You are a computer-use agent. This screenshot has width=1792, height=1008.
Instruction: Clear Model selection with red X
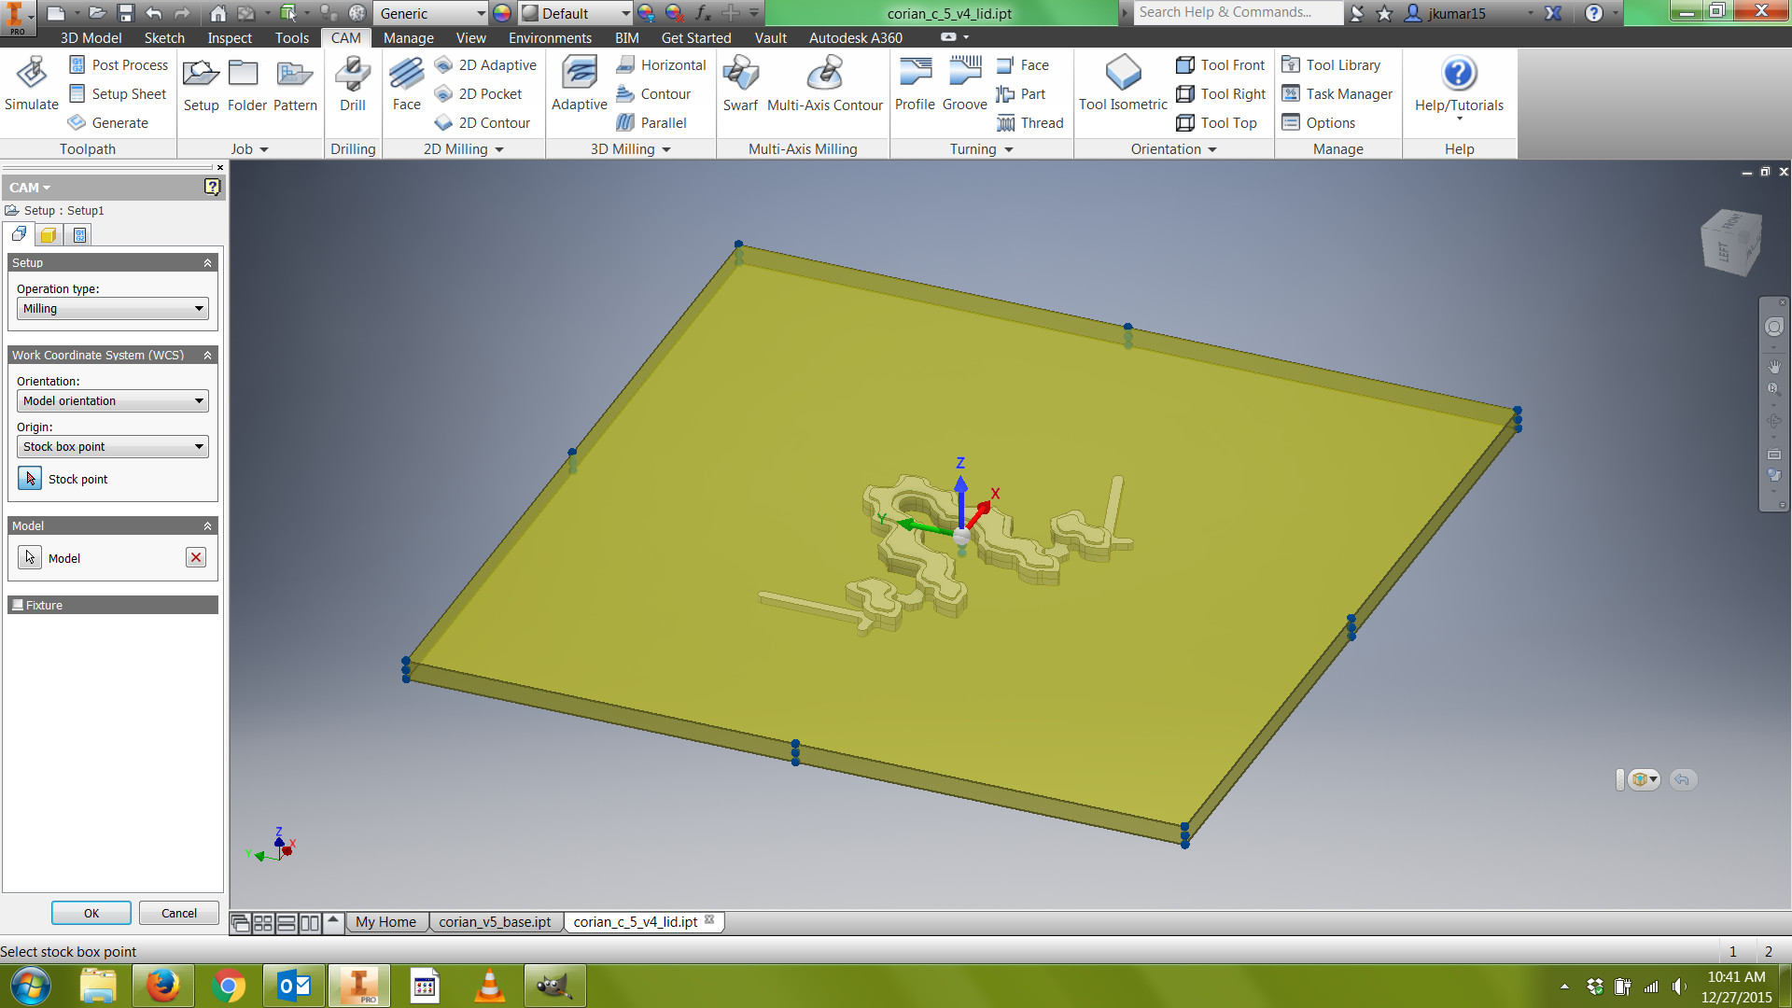pos(196,558)
